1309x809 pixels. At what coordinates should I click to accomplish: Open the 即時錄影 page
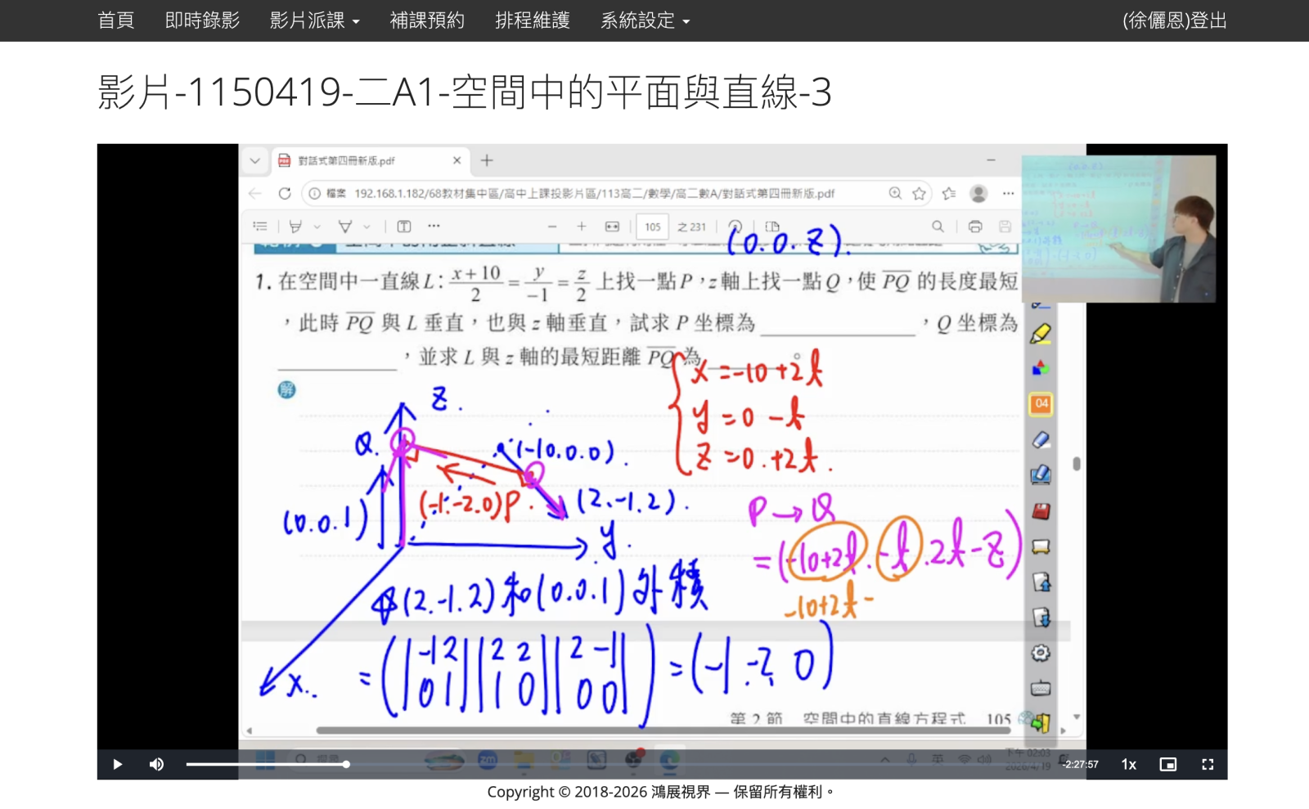tap(202, 20)
